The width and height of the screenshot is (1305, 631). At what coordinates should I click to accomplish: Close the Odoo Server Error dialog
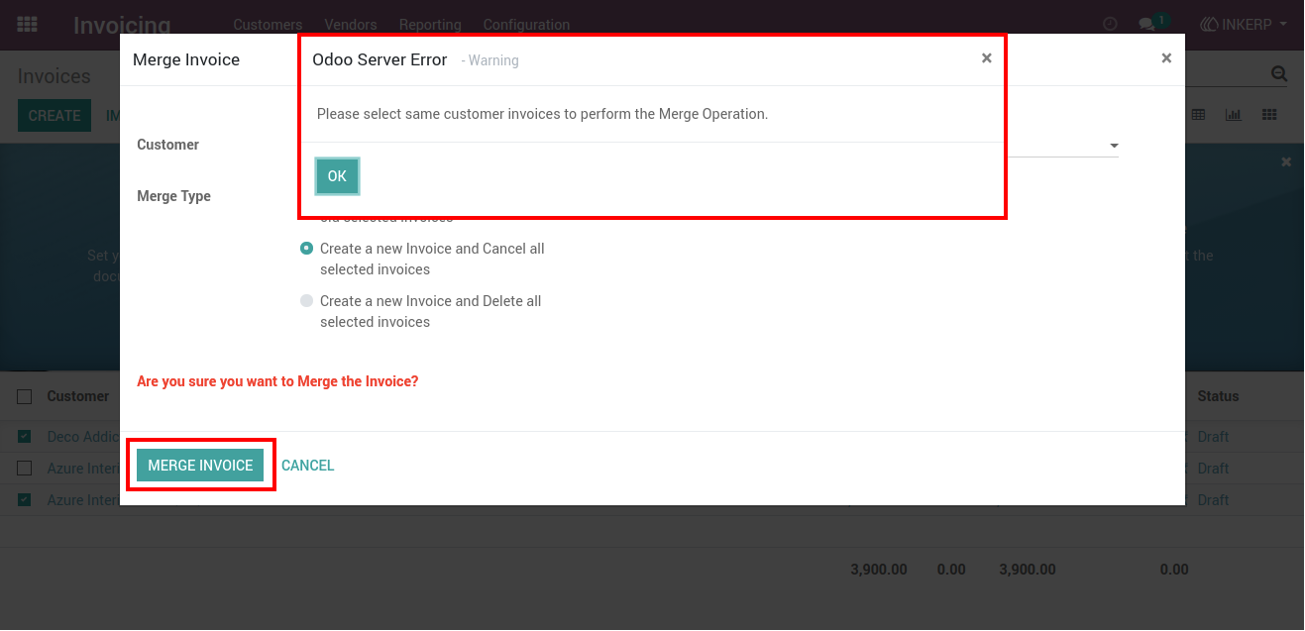986,58
